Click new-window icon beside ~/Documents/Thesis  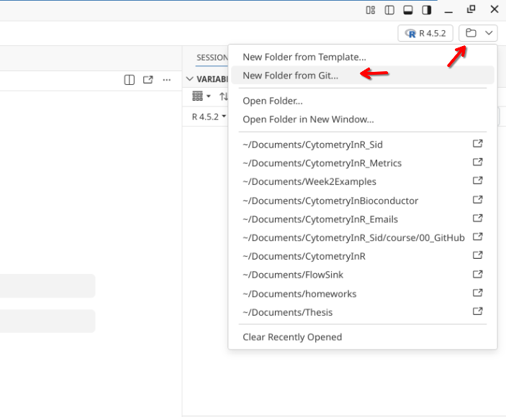pyautogui.click(x=477, y=312)
